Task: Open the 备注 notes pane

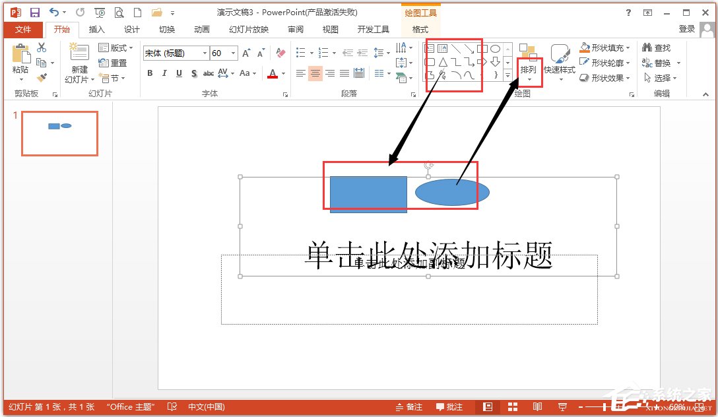Action: [x=409, y=407]
